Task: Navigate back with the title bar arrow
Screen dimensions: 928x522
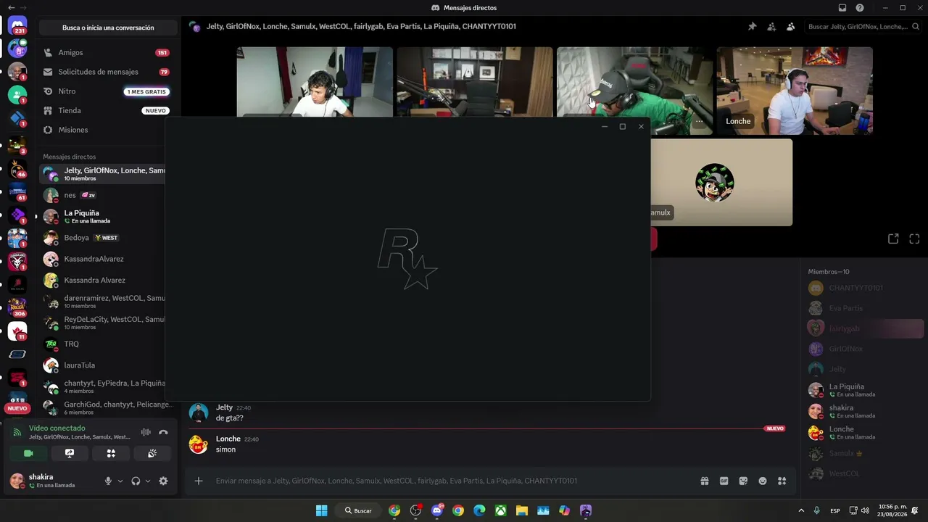Action: click(x=11, y=8)
